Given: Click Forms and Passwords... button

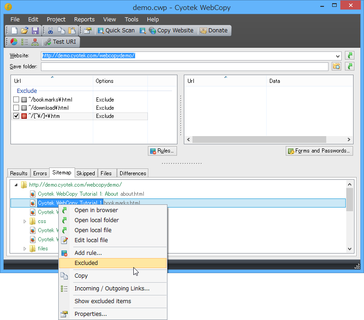Looking at the screenshot, I should click(319, 151).
